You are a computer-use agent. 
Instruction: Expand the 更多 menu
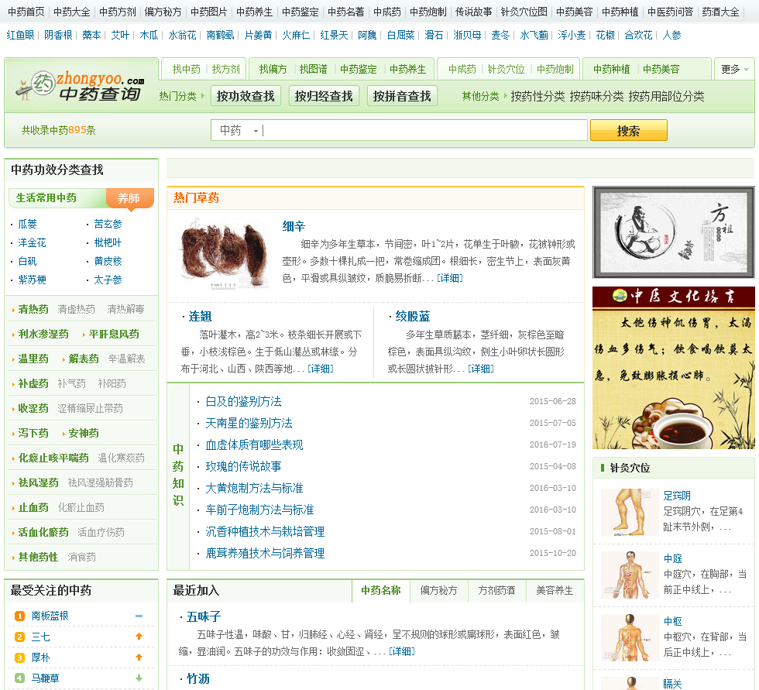(734, 69)
